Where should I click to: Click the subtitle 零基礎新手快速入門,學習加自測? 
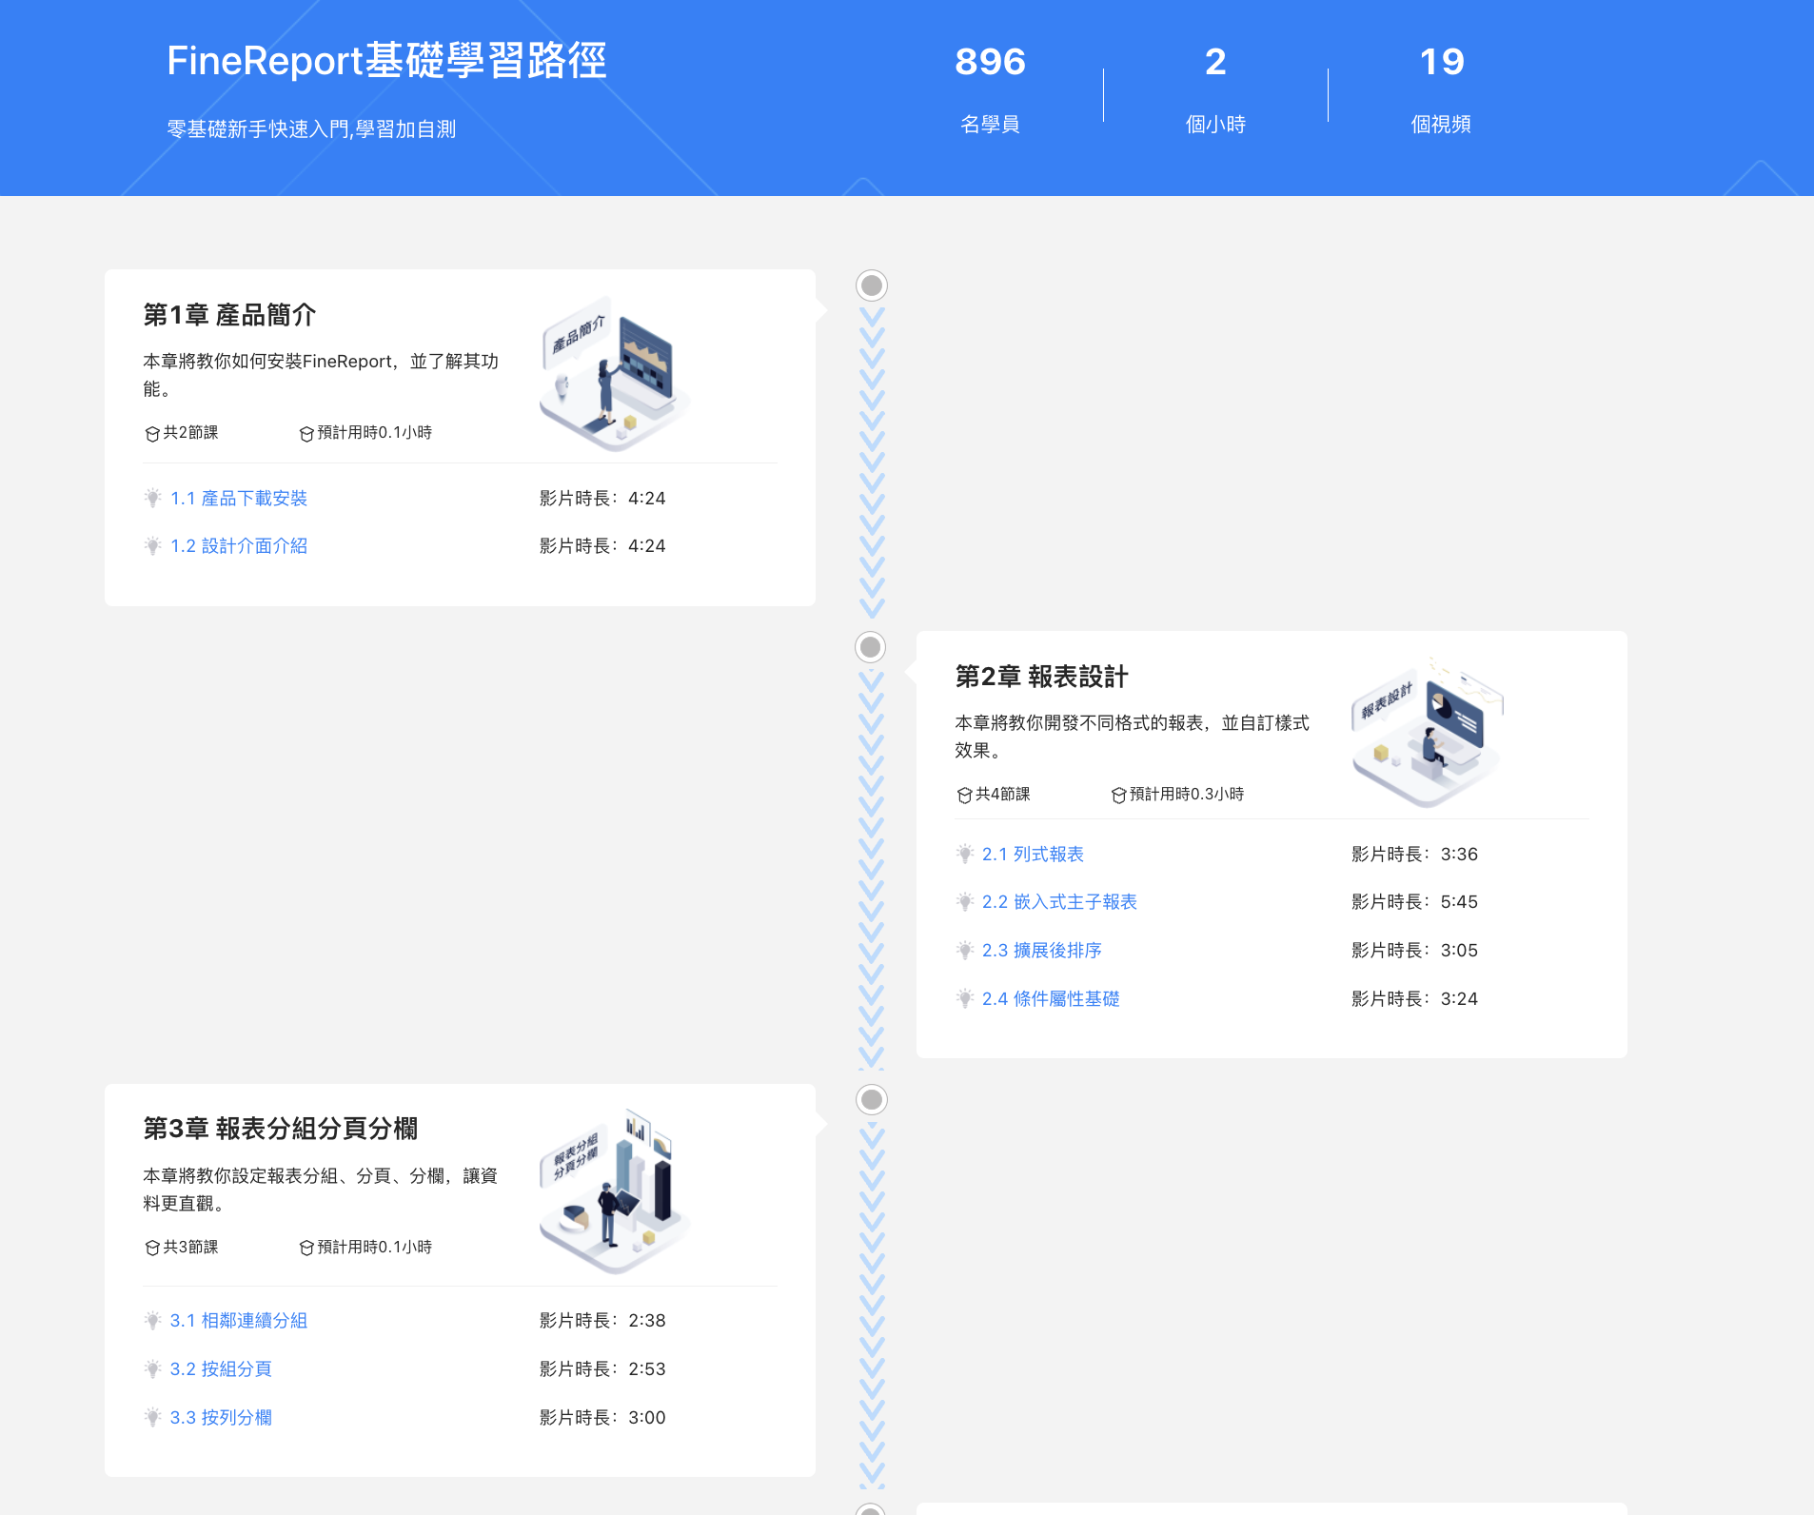tap(311, 128)
